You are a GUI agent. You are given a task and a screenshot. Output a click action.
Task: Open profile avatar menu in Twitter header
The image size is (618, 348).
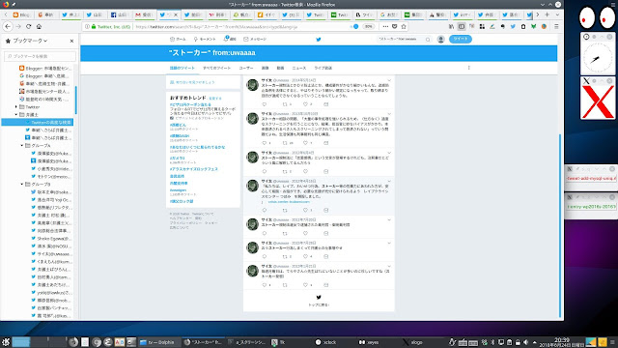pos(440,39)
